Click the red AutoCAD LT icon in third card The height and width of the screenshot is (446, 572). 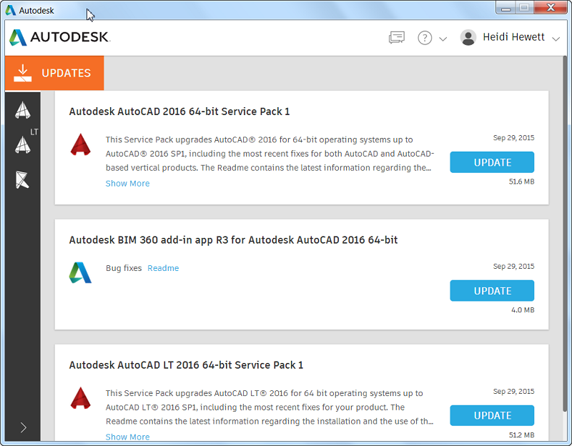pyautogui.click(x=80, y=398)
